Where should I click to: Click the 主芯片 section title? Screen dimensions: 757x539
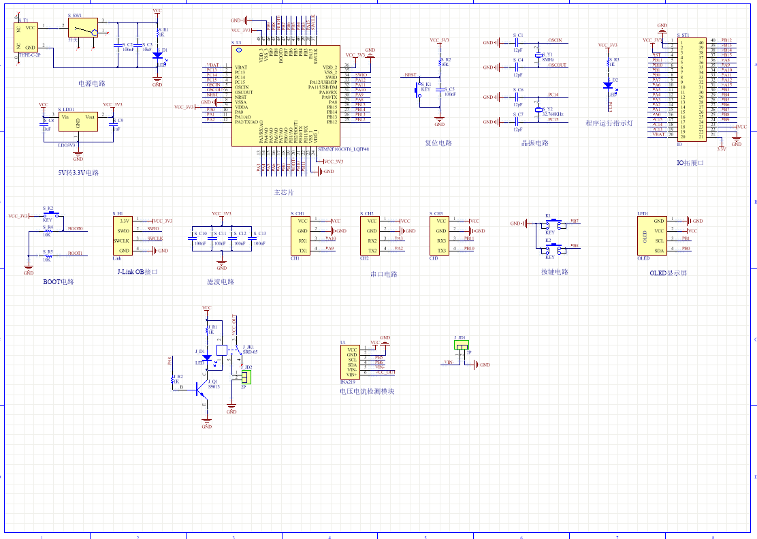coord(284,192)
